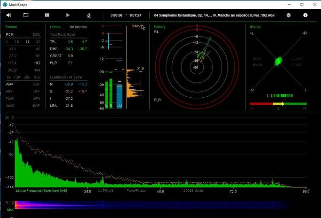Click the Stereo panel heading
Viewport: 321px width, 218px height.
[x=256, y=26]
